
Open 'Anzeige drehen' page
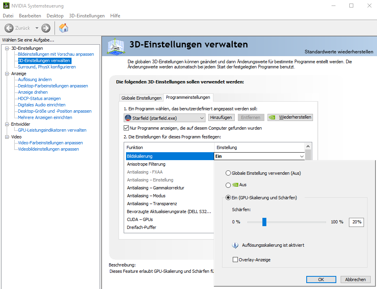[x=33, y=92]
